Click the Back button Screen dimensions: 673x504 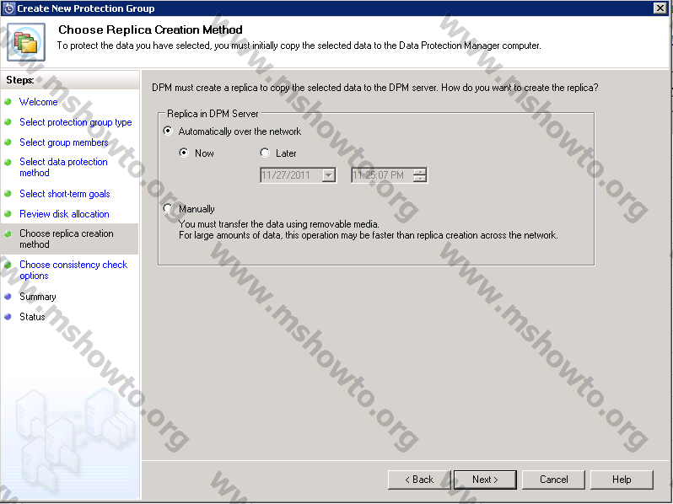click(419, 480)
